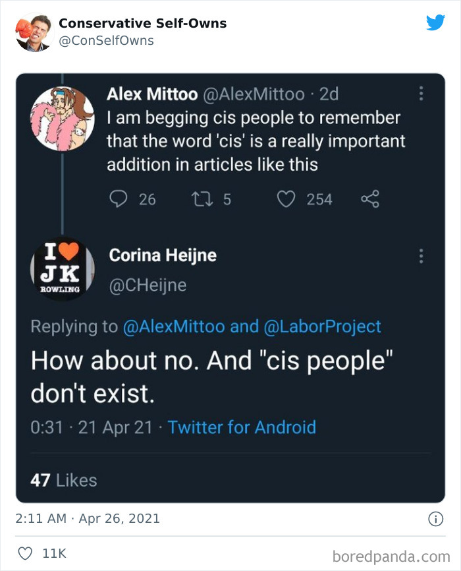This screenshot has width=461, height=571.
Task: Like the post showing 11K likes
Action: [25, 554]
